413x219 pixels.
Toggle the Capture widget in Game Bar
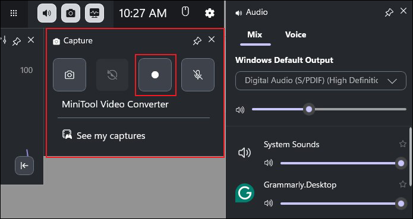pos(71,13)
